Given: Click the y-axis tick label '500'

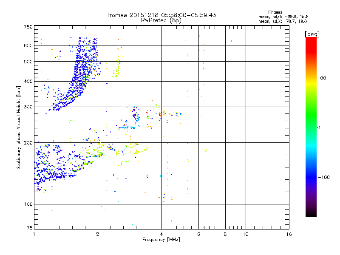Looking at the screenshot, I should pyautogui.click(x=28, y=62).
